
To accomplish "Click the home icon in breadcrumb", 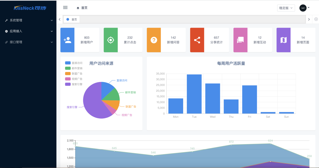I will point(78,8).
